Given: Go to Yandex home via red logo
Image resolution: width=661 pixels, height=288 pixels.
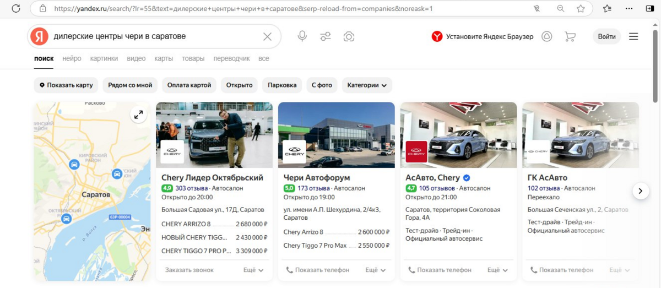Looking at the screenshot, I should click(39, 36).
